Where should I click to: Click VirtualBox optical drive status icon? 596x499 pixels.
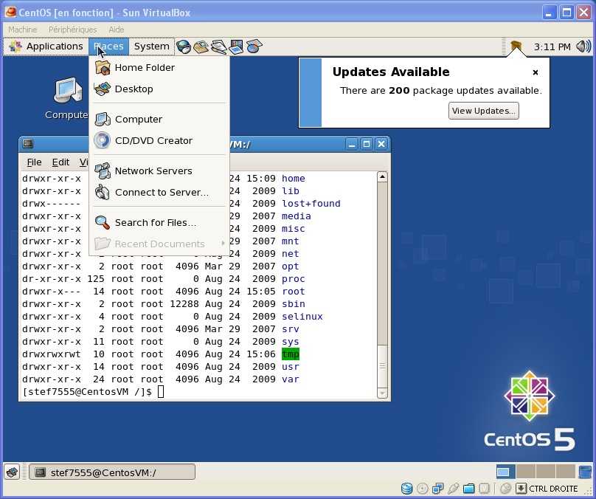click(423, 489)
